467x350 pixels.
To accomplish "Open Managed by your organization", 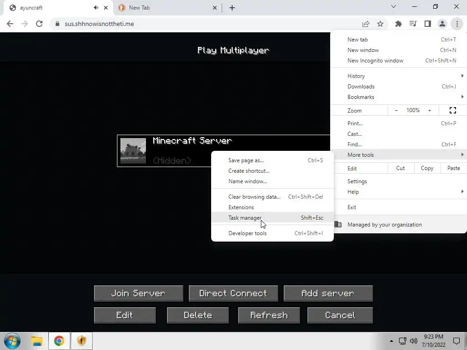I will (x=399, y=224).
